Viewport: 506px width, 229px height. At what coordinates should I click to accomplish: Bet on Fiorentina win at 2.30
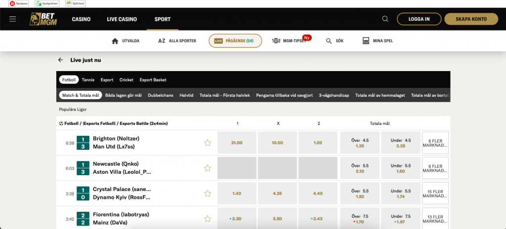237,219
